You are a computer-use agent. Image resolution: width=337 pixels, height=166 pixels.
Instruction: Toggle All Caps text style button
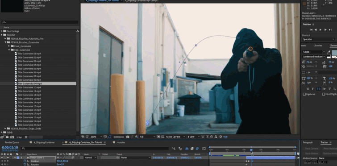319,89
